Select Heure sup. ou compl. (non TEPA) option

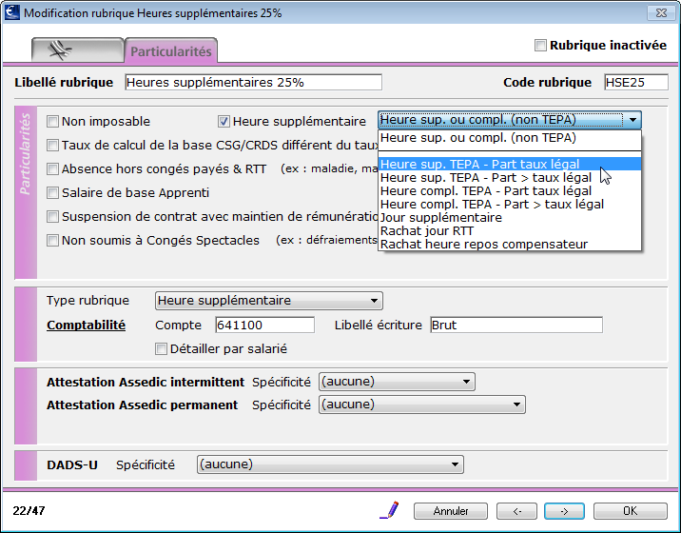pos(510,138)
